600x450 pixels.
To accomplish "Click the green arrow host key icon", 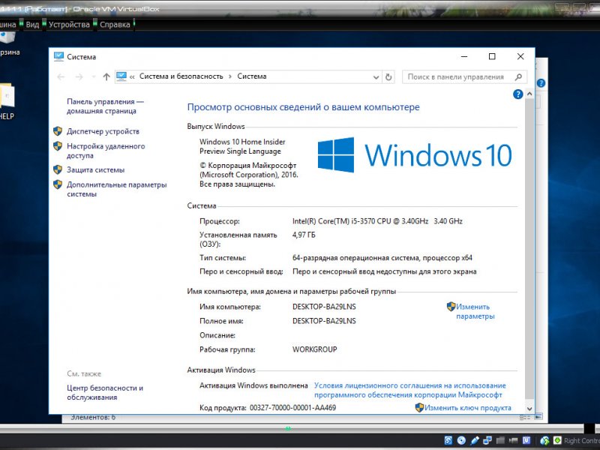I will tap(557, 441).
